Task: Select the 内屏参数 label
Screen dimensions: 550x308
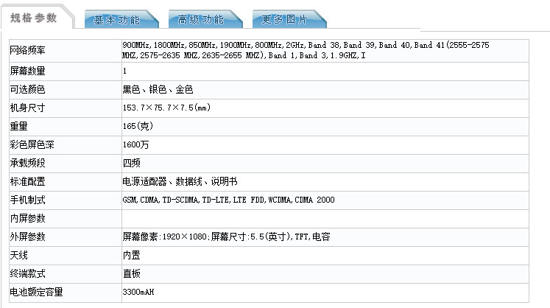Action: pyautogui.click(x=28, y=218)
